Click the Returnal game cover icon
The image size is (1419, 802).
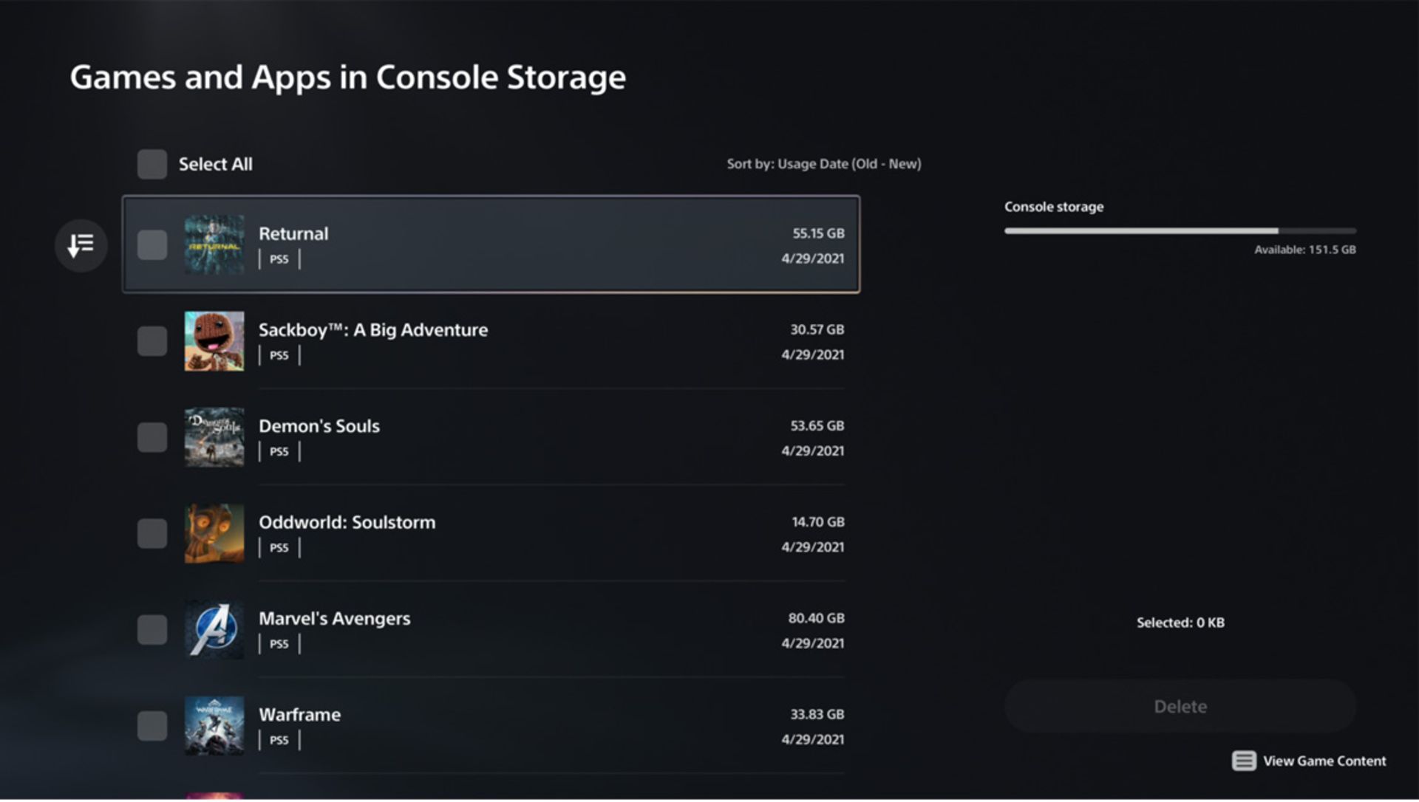coord(214,245)
